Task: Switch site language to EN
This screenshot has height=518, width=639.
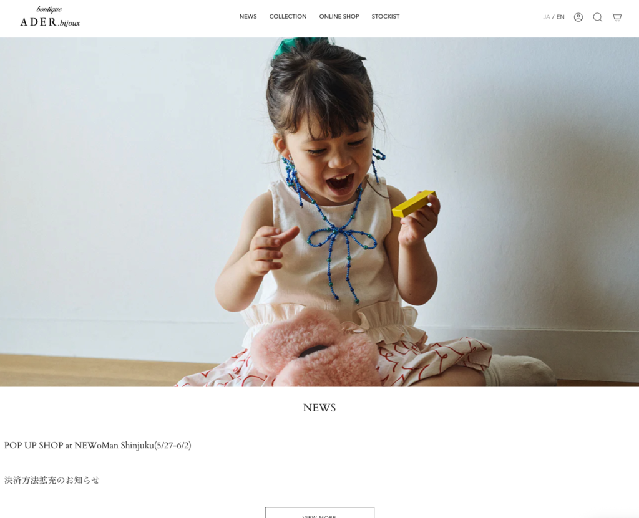Action: (560, 17)
